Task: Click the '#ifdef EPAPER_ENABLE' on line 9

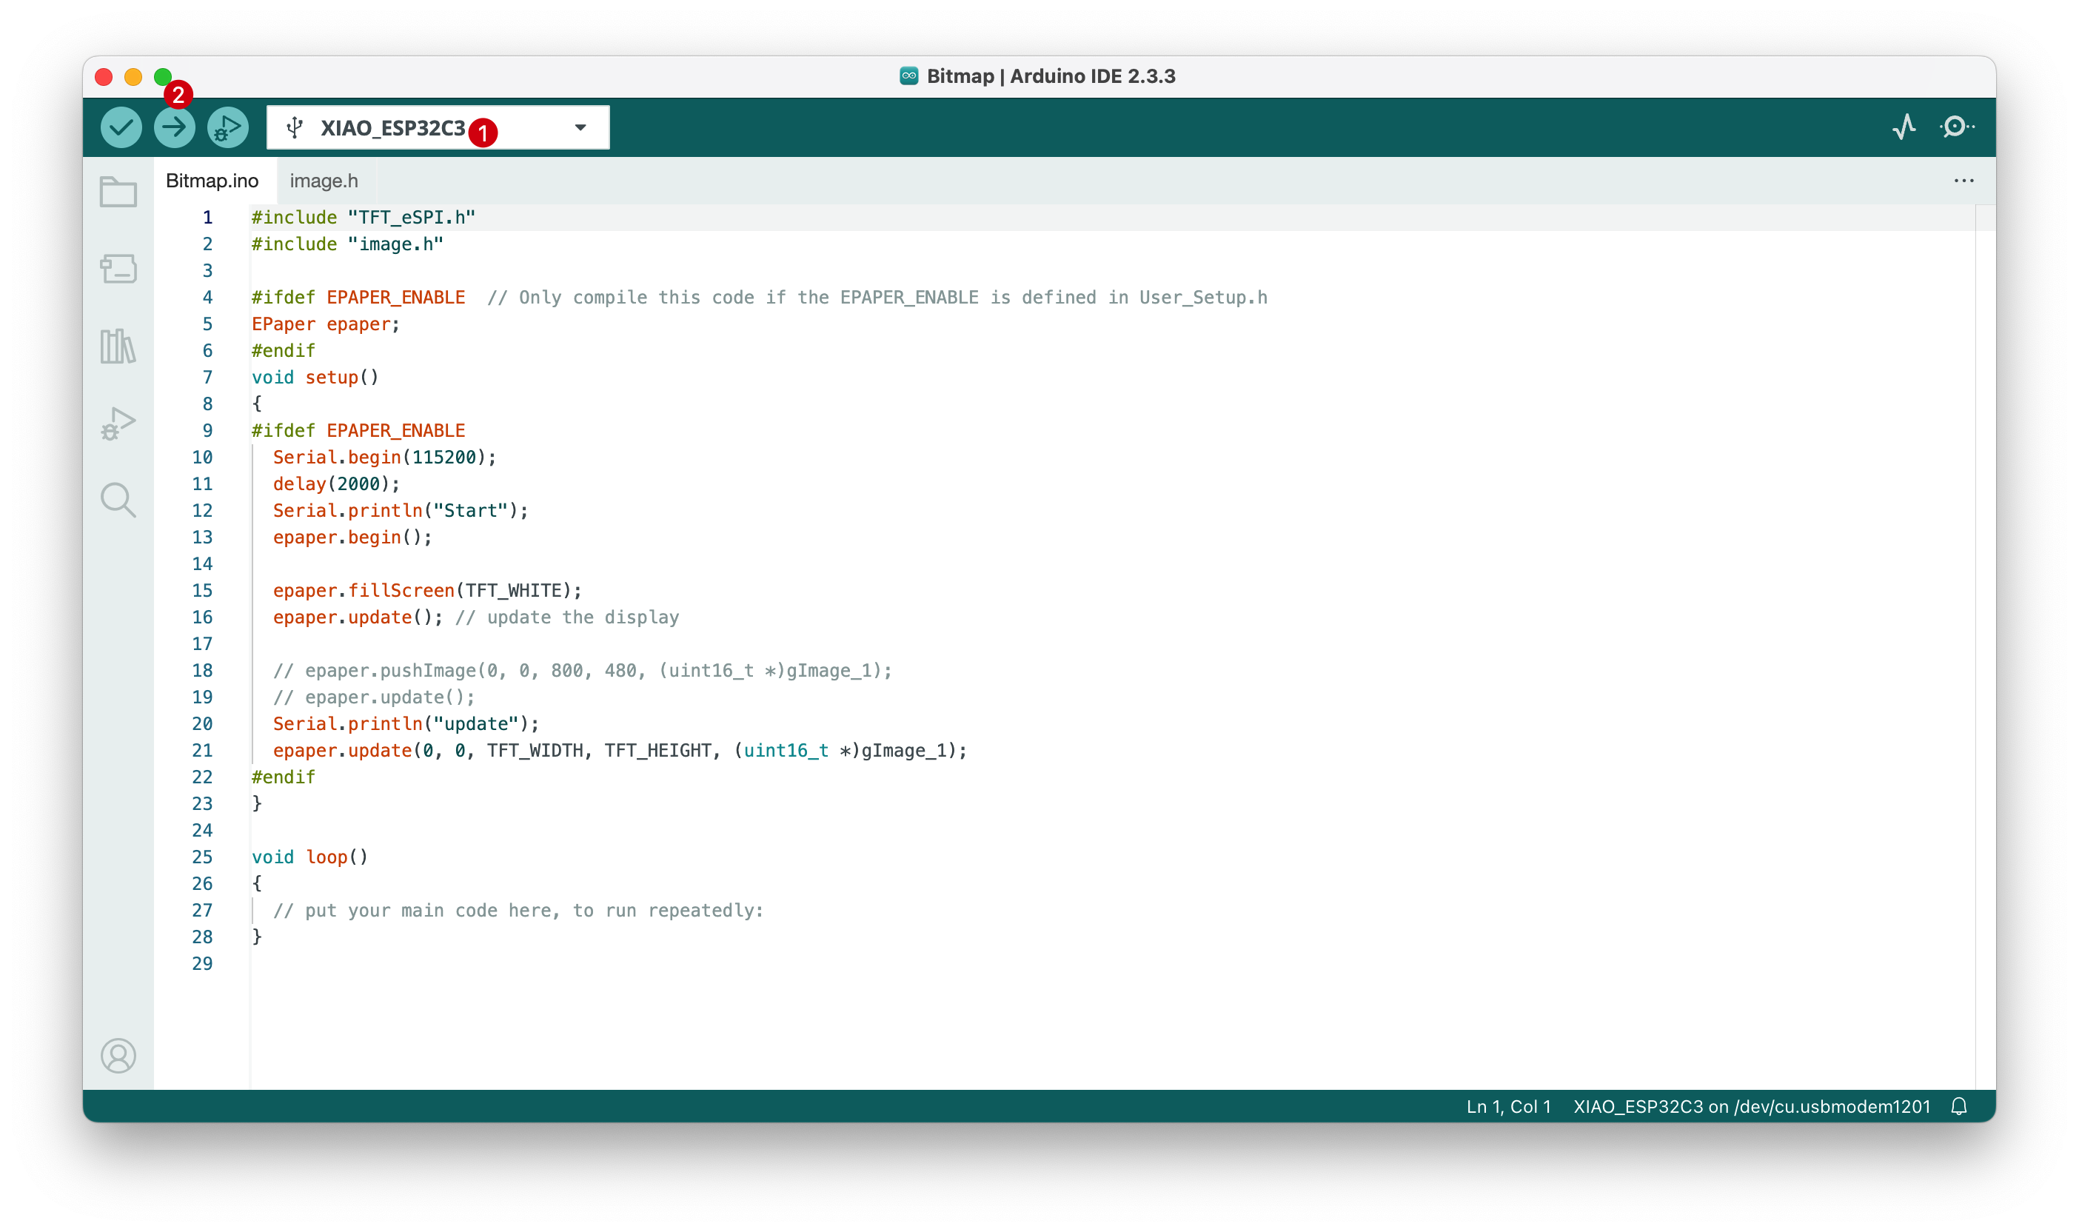Action: click(358, 431)
